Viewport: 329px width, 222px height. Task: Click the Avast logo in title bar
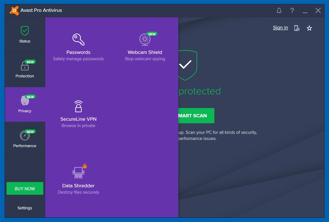tap(14, 11)
